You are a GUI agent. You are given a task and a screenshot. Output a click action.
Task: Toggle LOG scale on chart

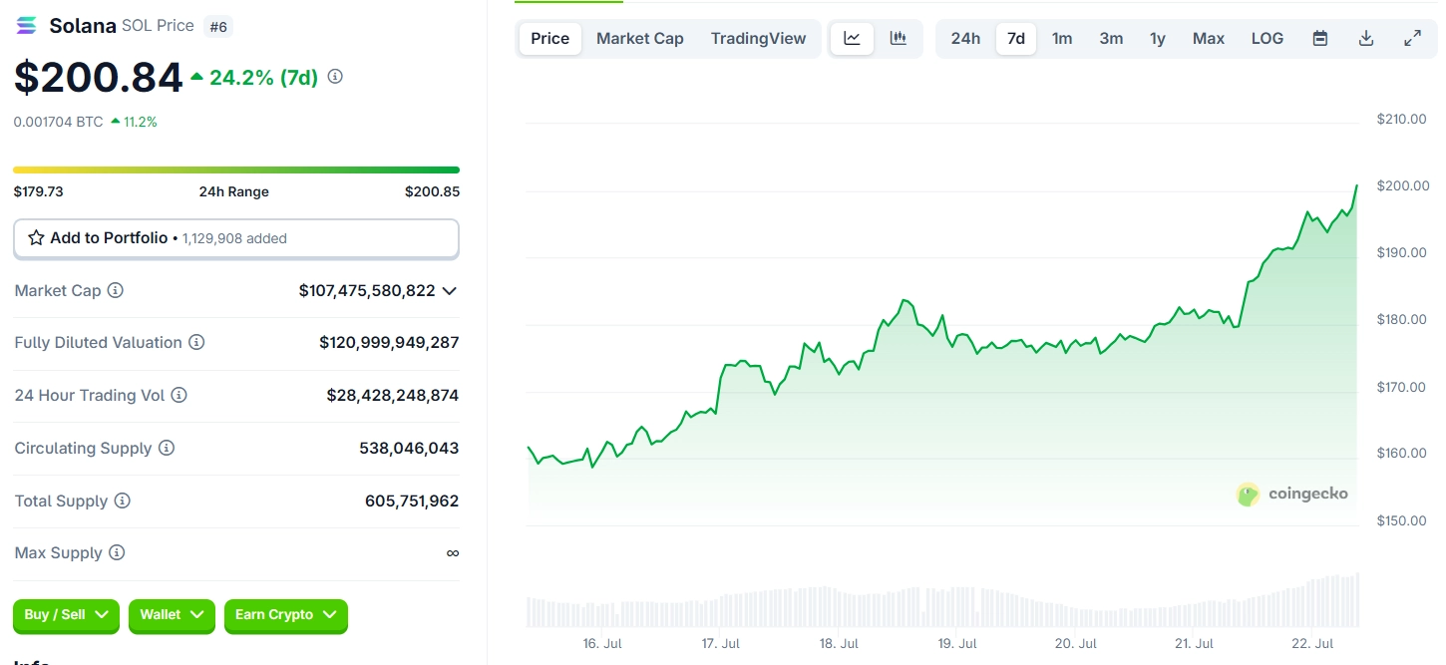(1267, 38)
